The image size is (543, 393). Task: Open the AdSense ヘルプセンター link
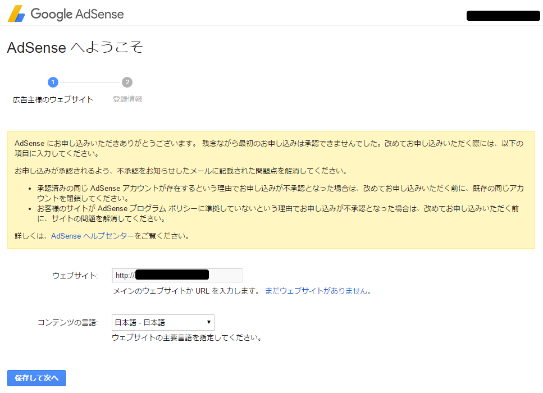point(93,236)
